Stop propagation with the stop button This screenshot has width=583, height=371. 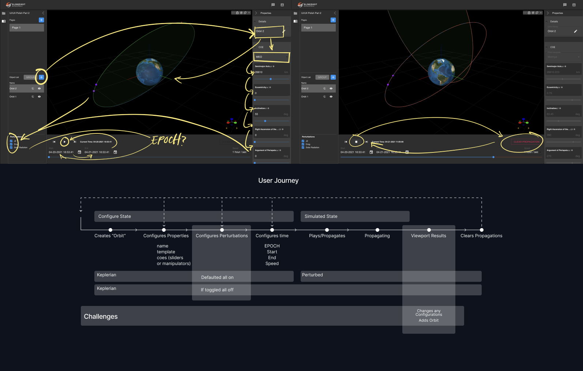click(356, 142)
